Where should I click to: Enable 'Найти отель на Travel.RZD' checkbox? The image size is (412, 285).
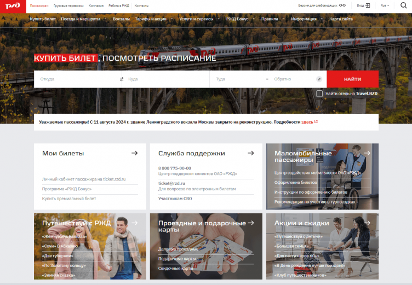[x=319, y=94]
